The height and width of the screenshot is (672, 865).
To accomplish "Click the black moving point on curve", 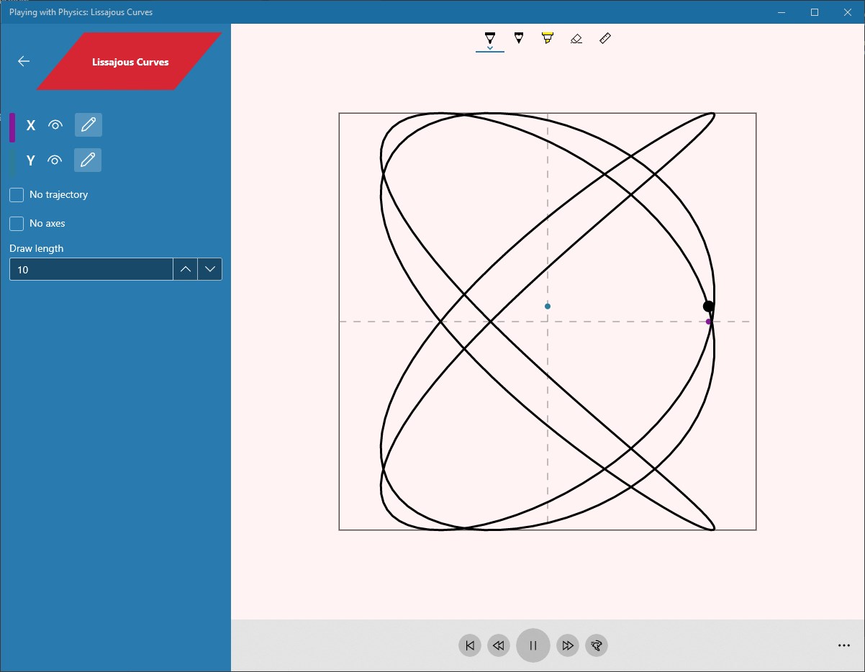I will (x=709, y=307).
